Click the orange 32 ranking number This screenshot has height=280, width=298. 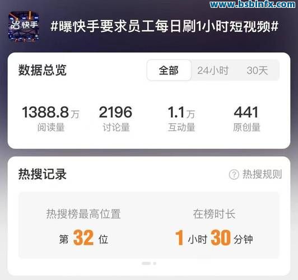click(83, 237)
